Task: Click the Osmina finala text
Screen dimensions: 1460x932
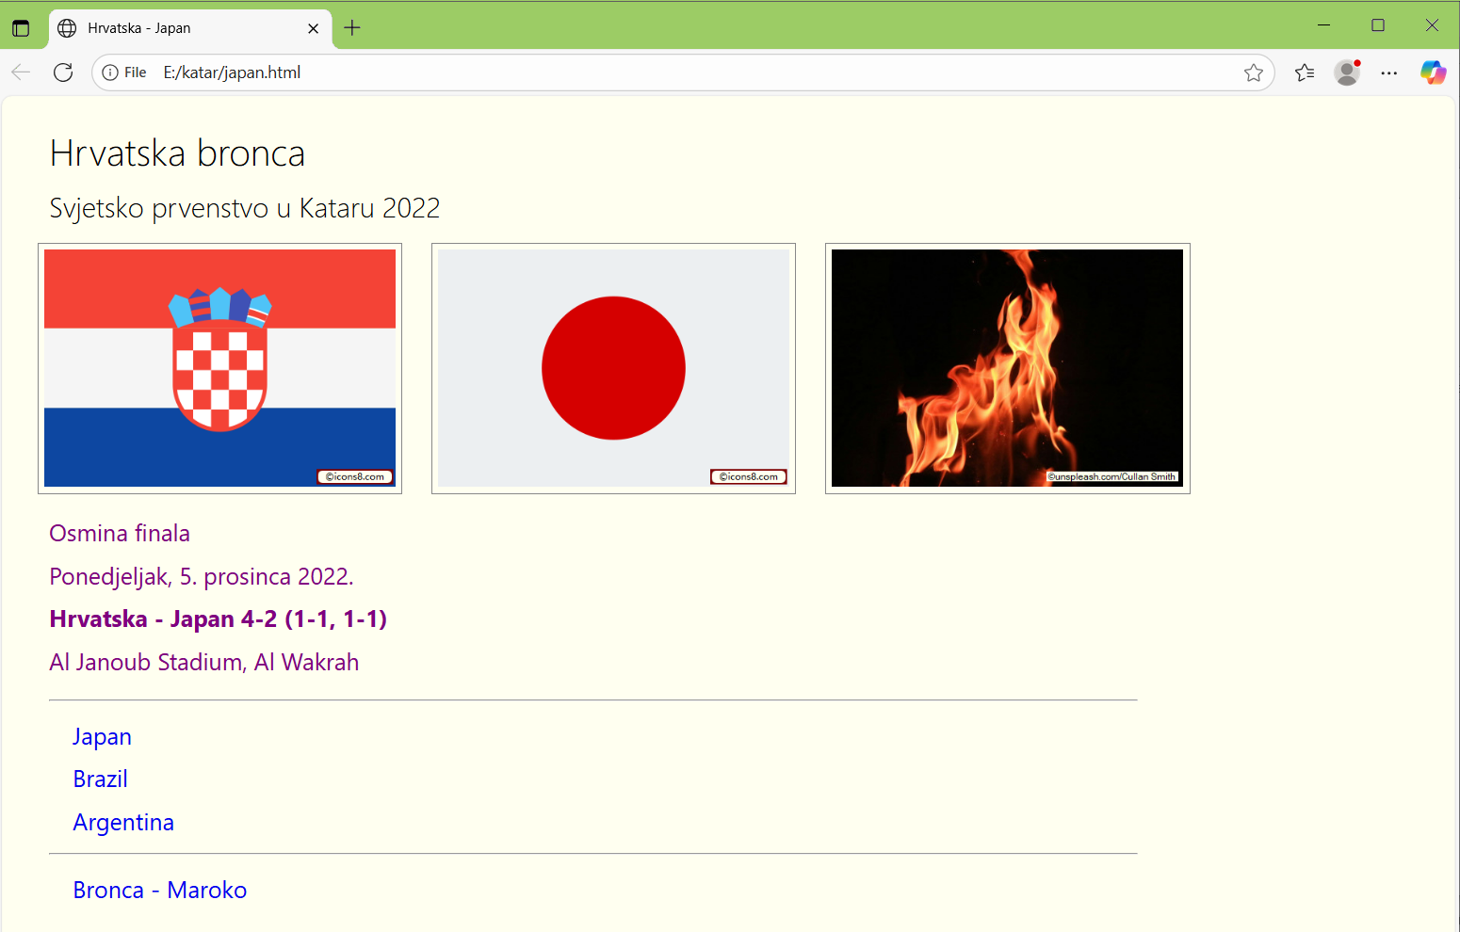Action: (120, 534)
